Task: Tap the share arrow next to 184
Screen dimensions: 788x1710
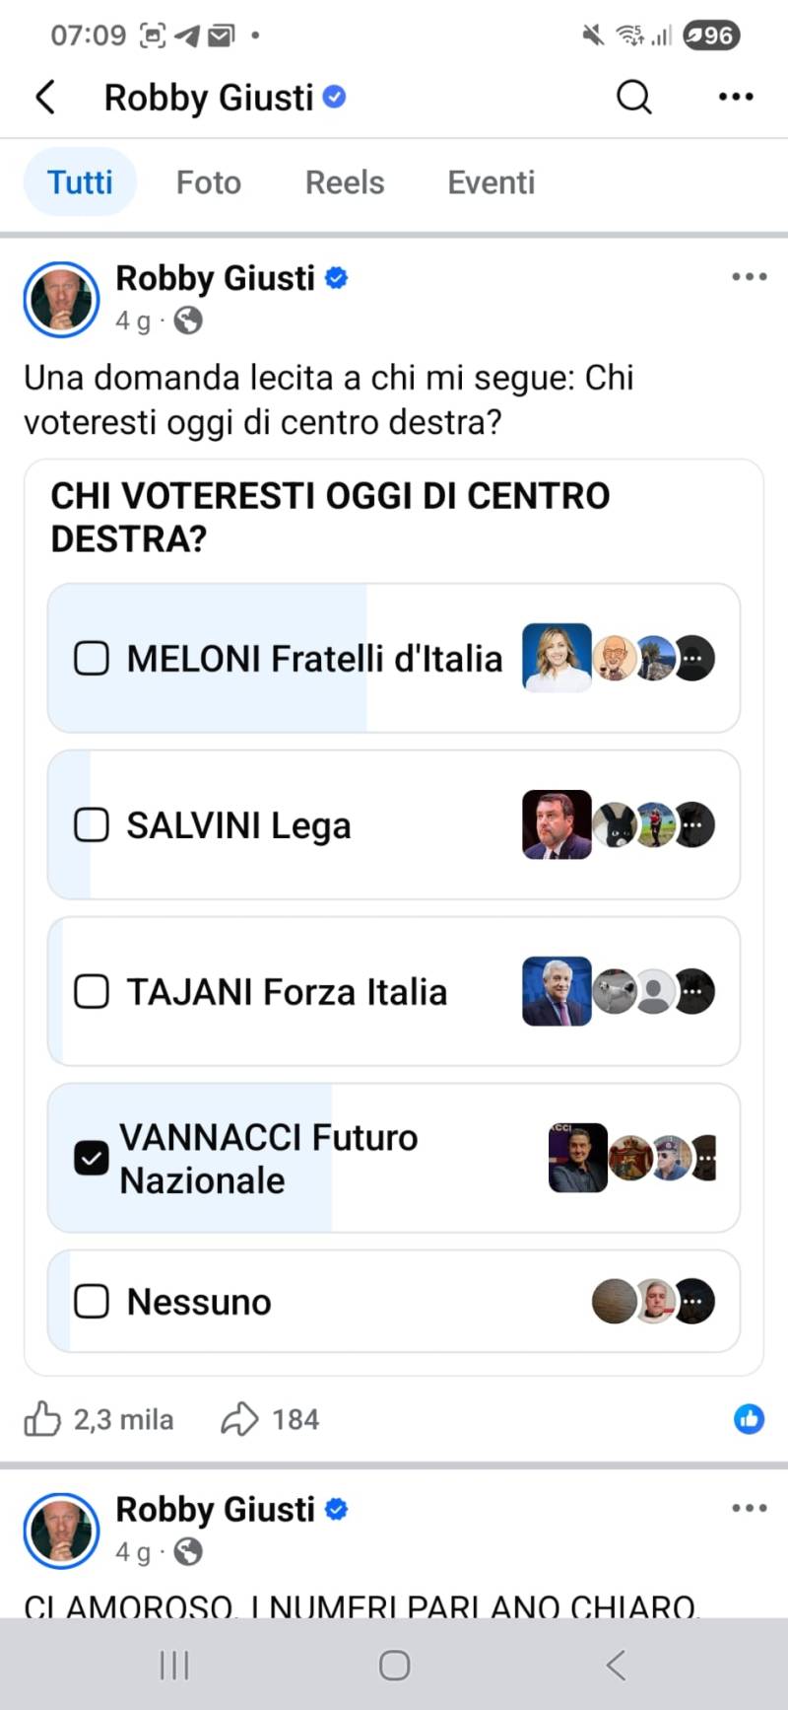Action: pos(238,1419)
